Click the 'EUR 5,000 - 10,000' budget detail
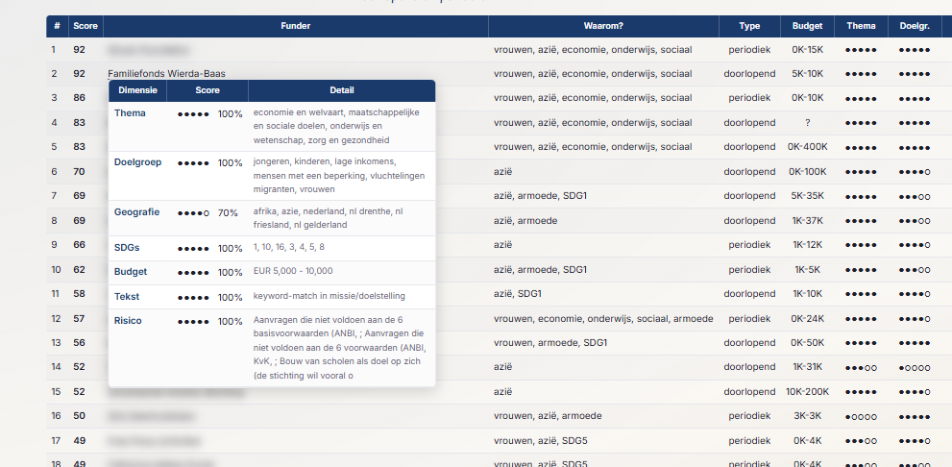952x467 pixels. point(293,271)
